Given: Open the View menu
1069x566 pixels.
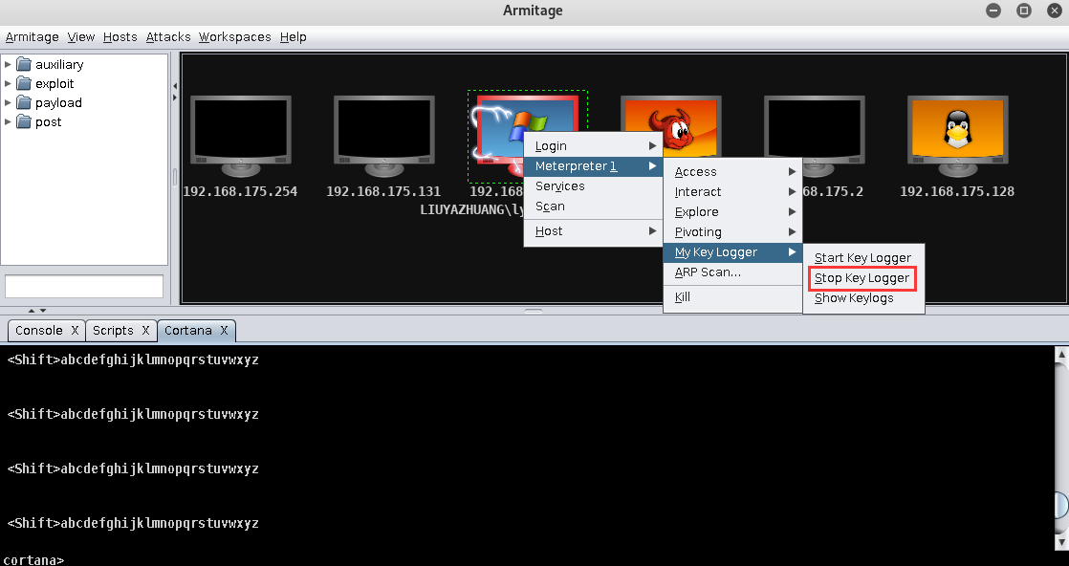Looking at the screenshot, I should coord(81,37).
